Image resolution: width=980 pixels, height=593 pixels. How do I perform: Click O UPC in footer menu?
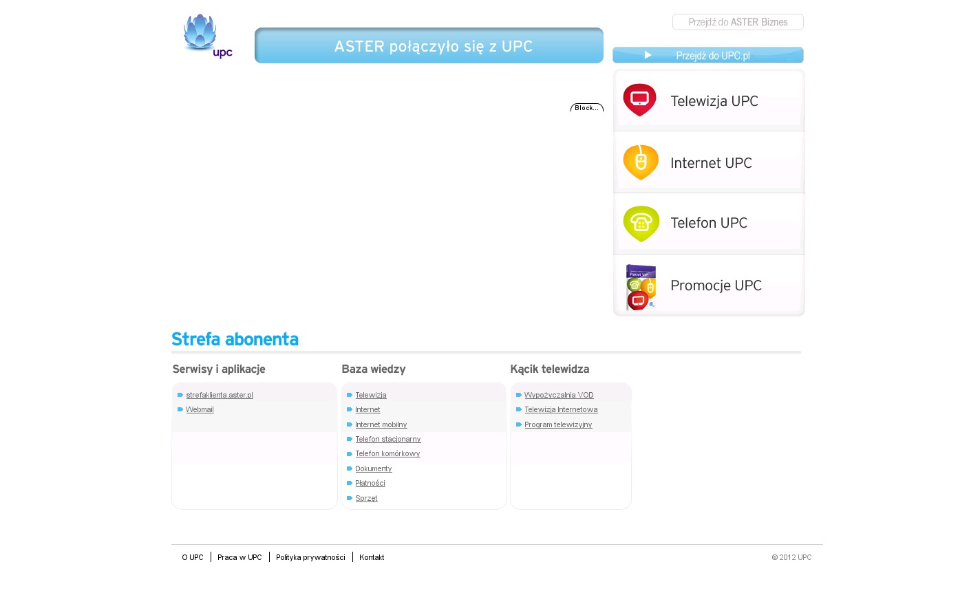tap(193, 557)
